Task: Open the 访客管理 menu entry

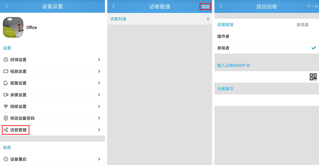Action: (x=19, y=130)
